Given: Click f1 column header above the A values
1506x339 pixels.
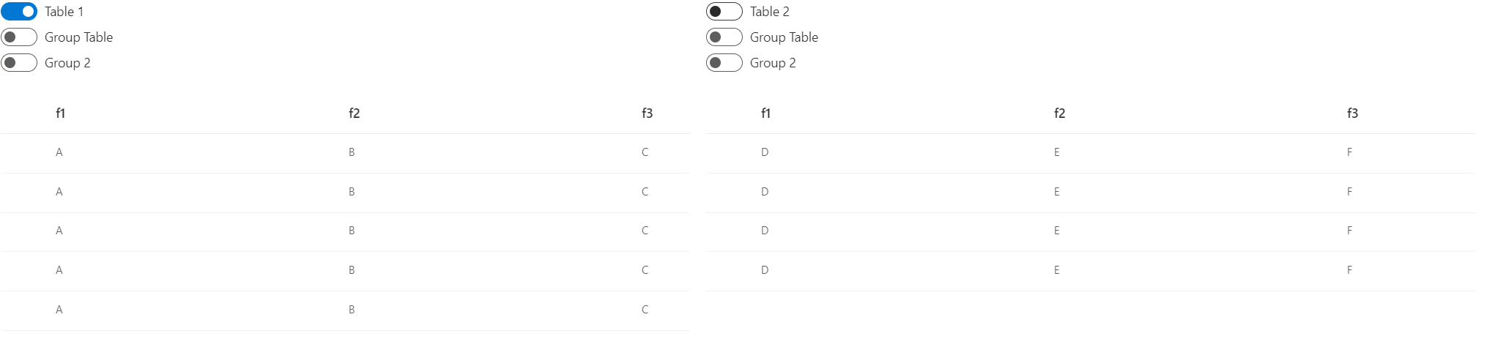Looking at the screenshot, I should (x=60, y=113).
